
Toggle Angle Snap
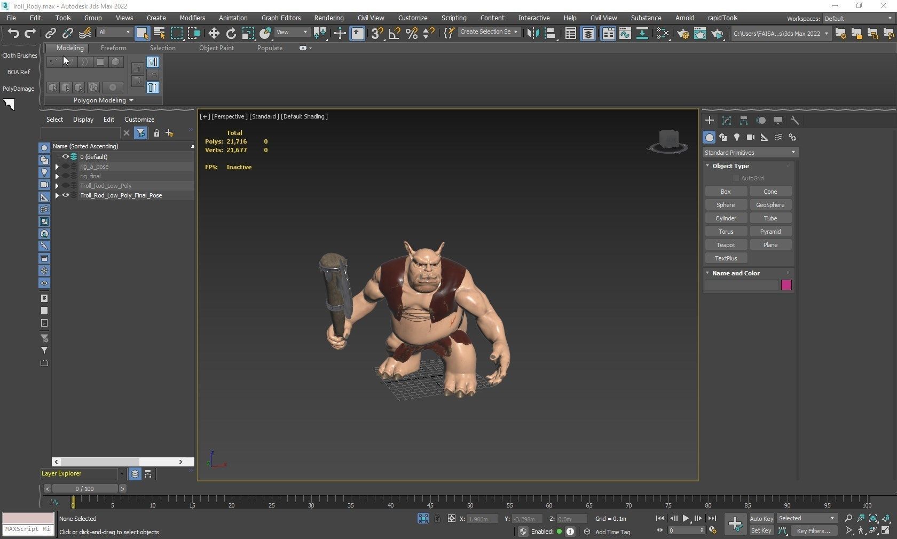pyautogui.click(x=394, y=33)
